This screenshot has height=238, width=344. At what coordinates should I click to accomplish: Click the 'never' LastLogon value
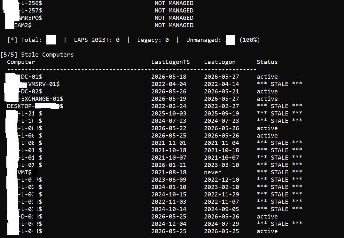(213, 172)
